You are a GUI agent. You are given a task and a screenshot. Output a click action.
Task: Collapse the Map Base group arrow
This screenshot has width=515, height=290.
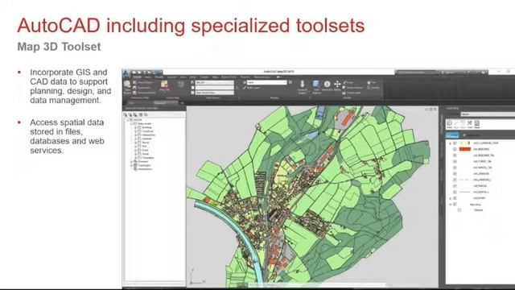451,204
